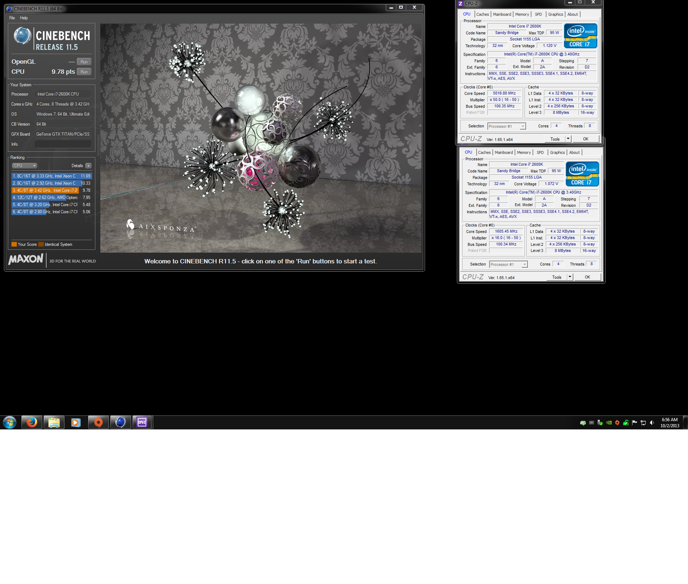Switch to About tab in upper CPU-Z
The height and width of the screenshot is (584, 688).
pyautogui.click(x=573, y=14)
